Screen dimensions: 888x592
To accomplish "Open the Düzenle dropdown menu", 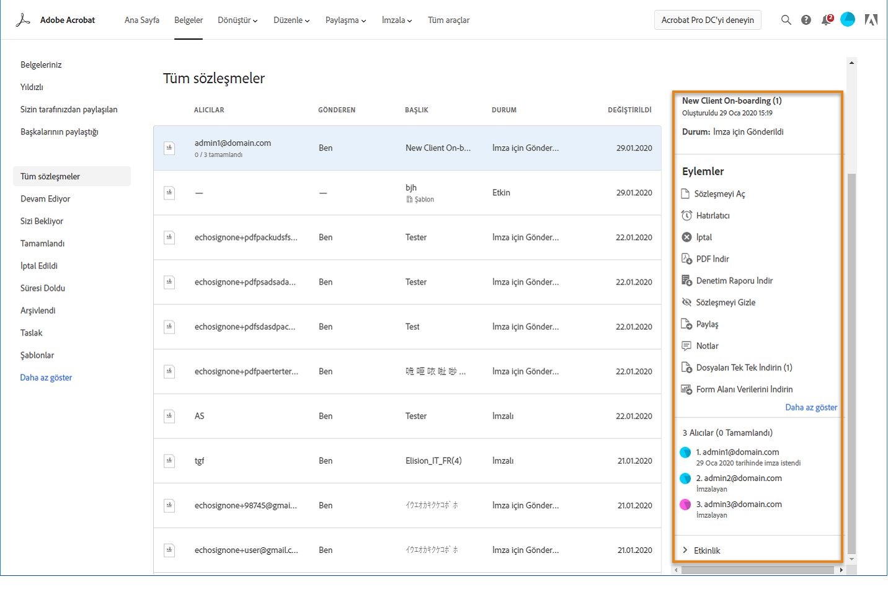I will click(291, 20).
